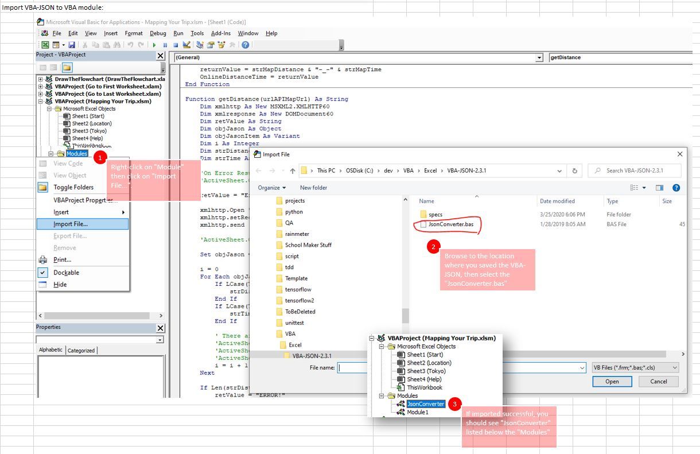Collapse the Microsoft Excel Objects folder

(x=50, y=108)
